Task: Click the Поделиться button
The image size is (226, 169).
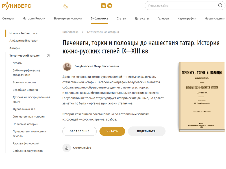Action: pos(147,131)
